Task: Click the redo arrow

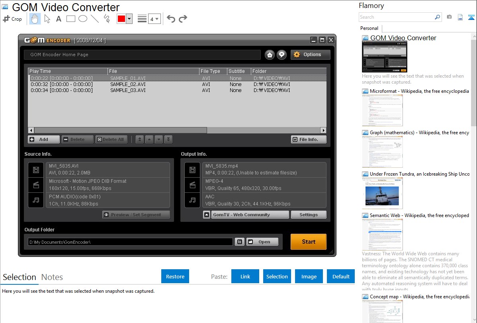Action: pos(183,19)
